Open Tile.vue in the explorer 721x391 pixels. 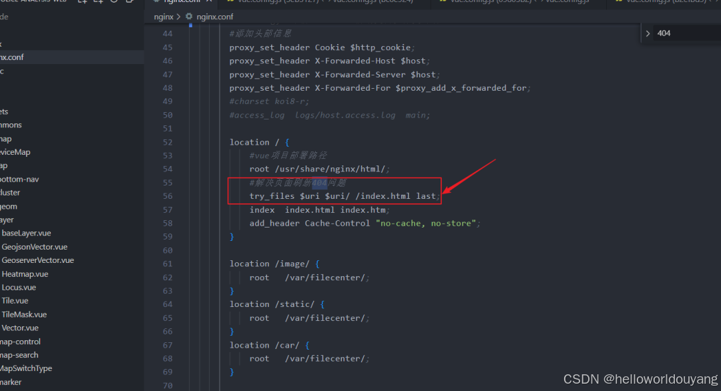coord(15,300)
